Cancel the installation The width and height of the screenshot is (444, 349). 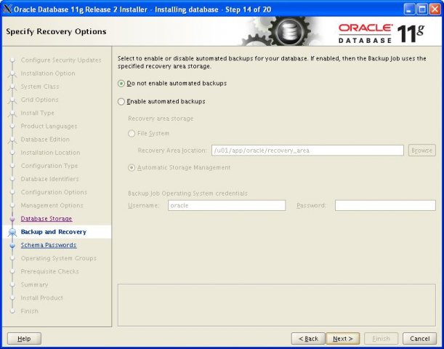pyautogui.click(x=419, y=339)
